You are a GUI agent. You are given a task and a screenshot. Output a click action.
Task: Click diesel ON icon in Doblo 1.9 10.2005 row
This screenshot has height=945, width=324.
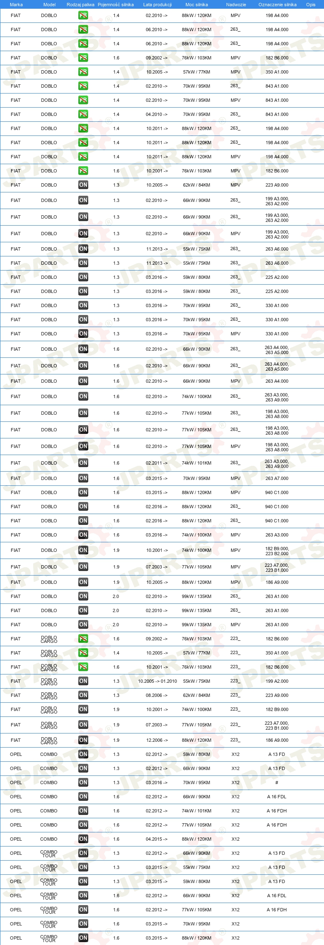point(83,582)
